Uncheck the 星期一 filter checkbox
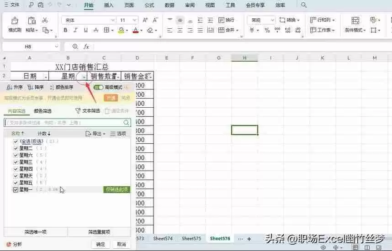The height and width of the screenshot is (251, 392). (16, 189)
